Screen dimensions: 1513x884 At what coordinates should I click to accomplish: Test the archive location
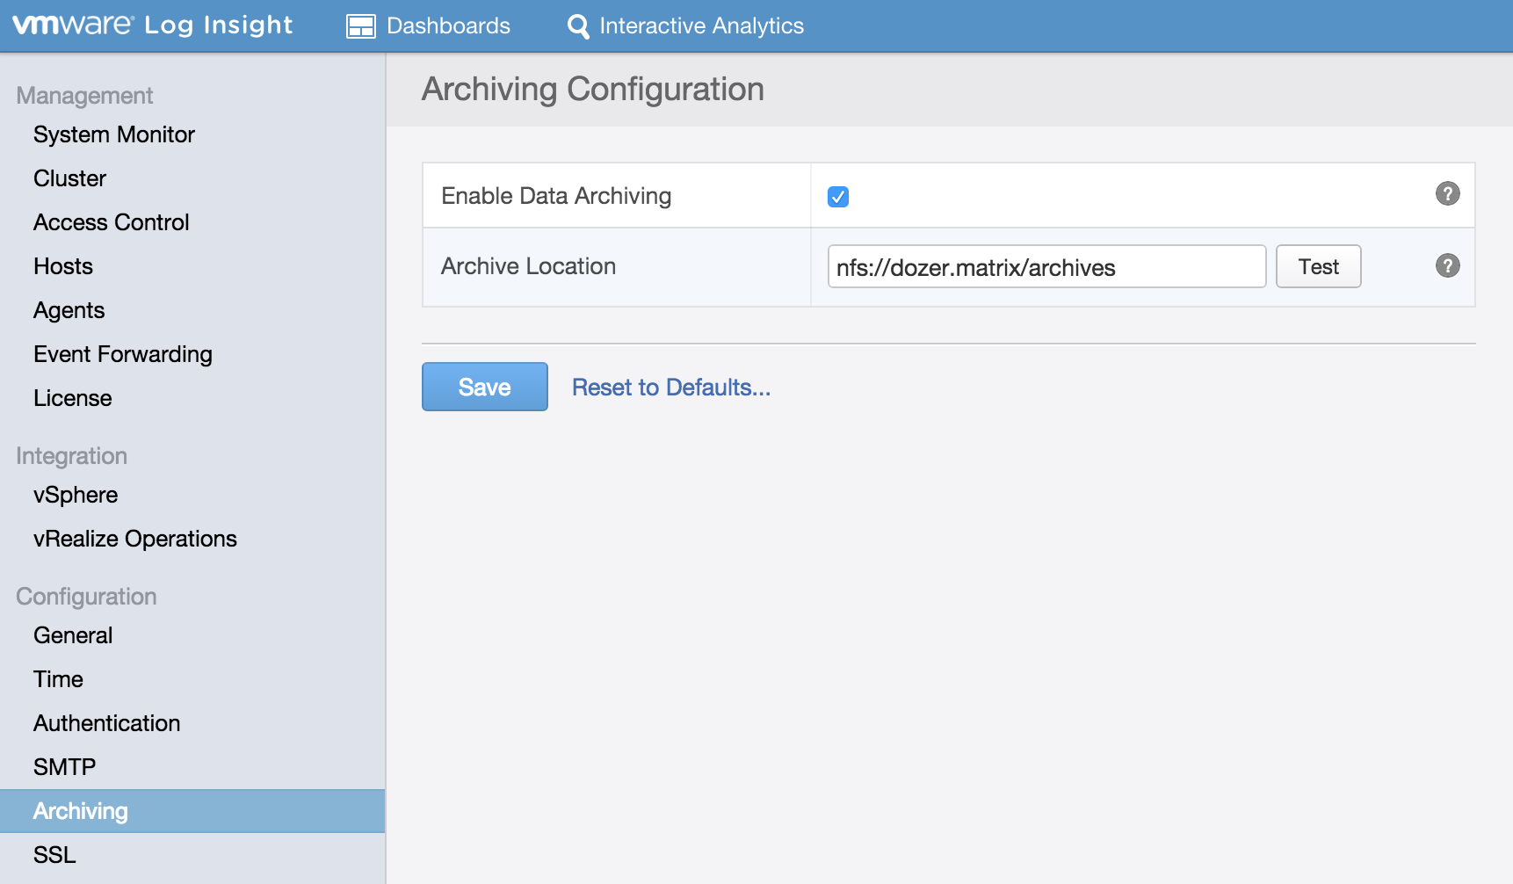coord(1318,266)
